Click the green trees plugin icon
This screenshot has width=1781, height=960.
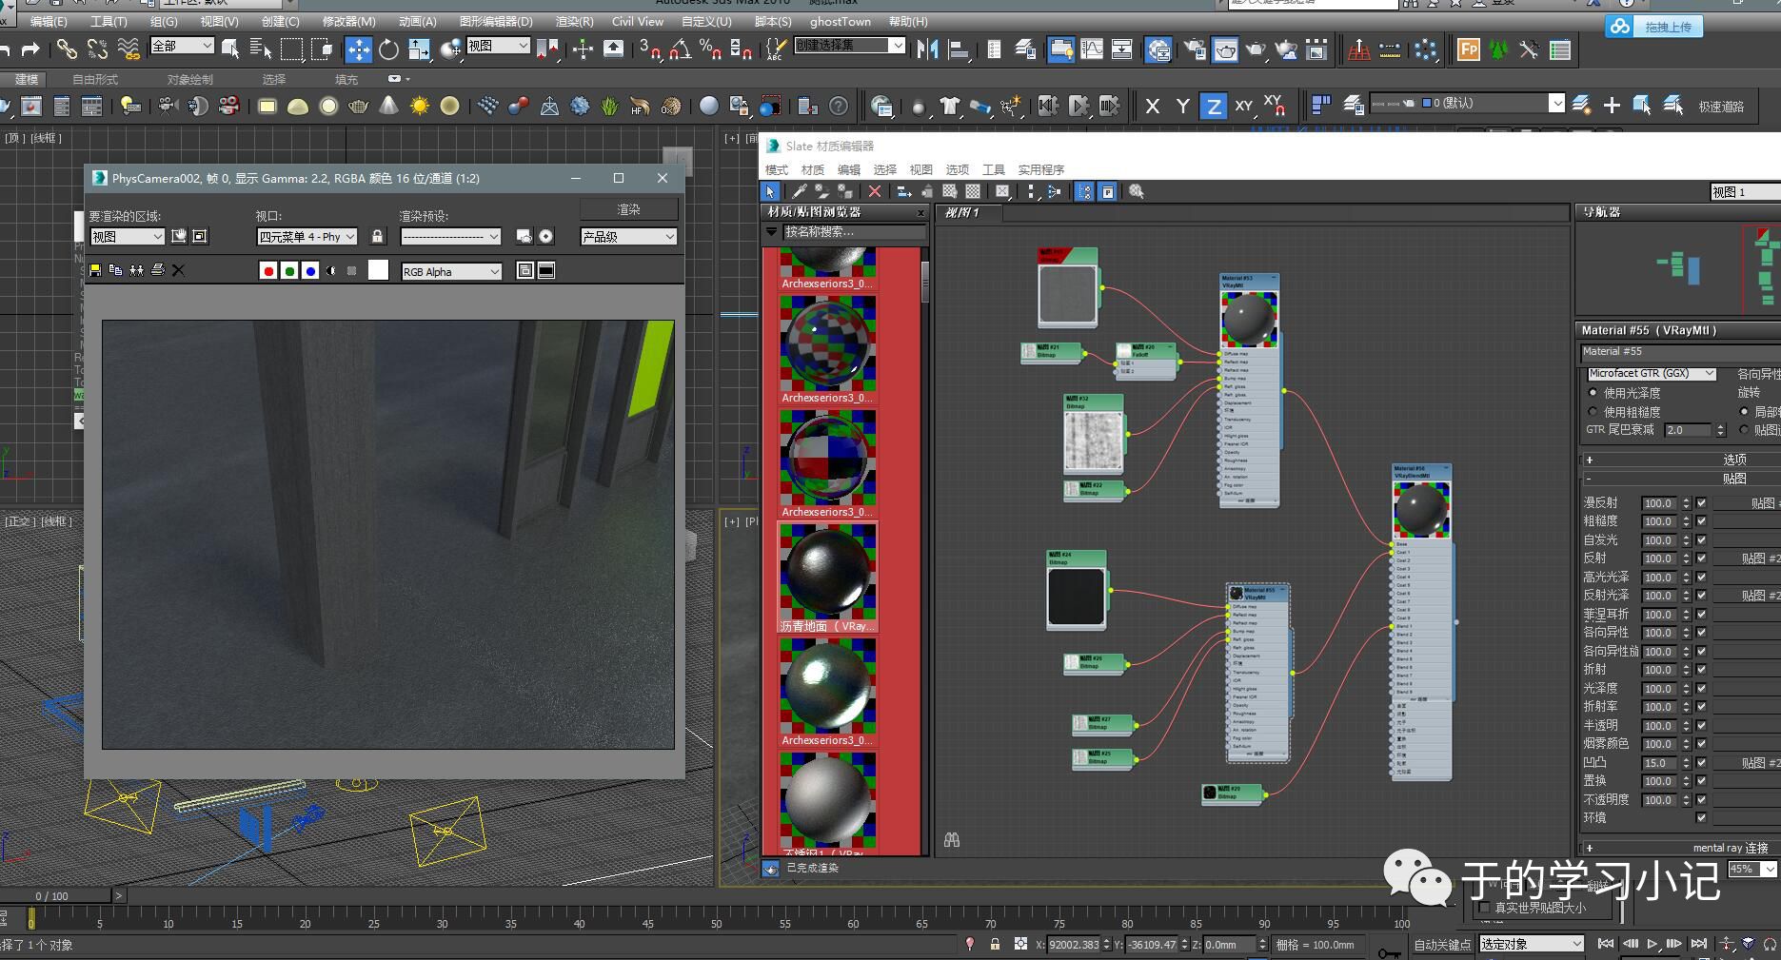(x=1499, y=49)
